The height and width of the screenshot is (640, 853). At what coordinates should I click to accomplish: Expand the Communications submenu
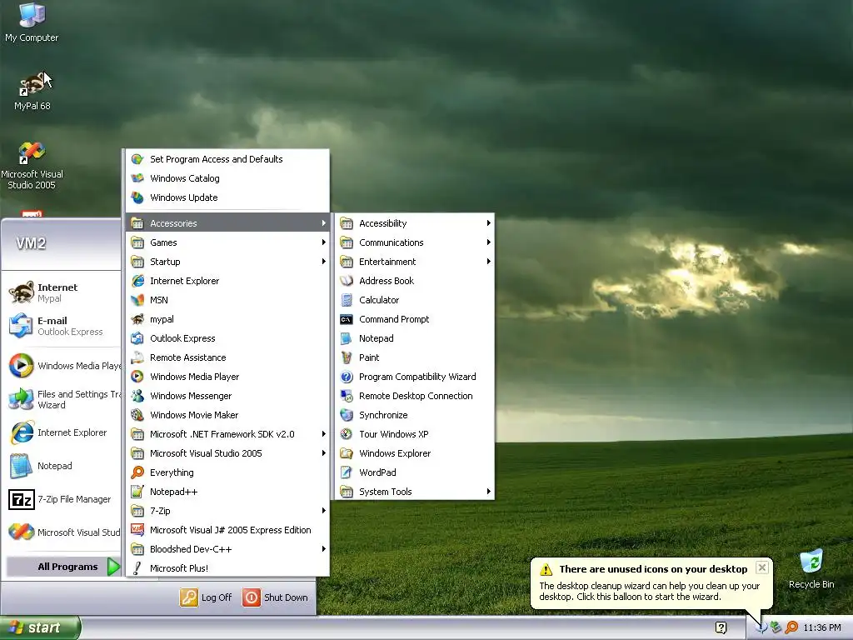click(415, 242)
